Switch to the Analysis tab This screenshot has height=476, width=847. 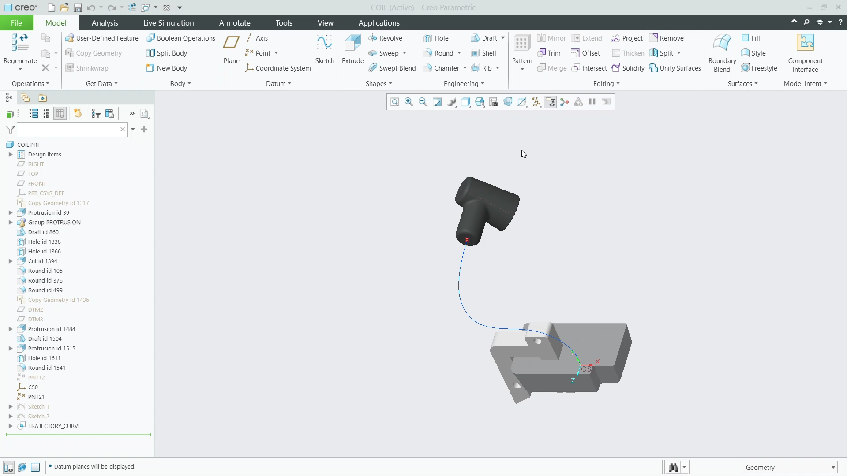point(105,22)
